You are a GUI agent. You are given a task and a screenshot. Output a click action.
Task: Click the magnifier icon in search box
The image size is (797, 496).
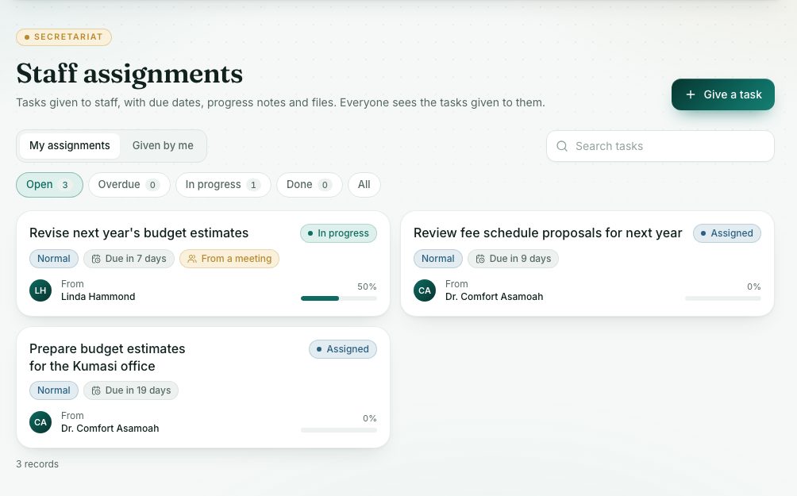point(562,146)
